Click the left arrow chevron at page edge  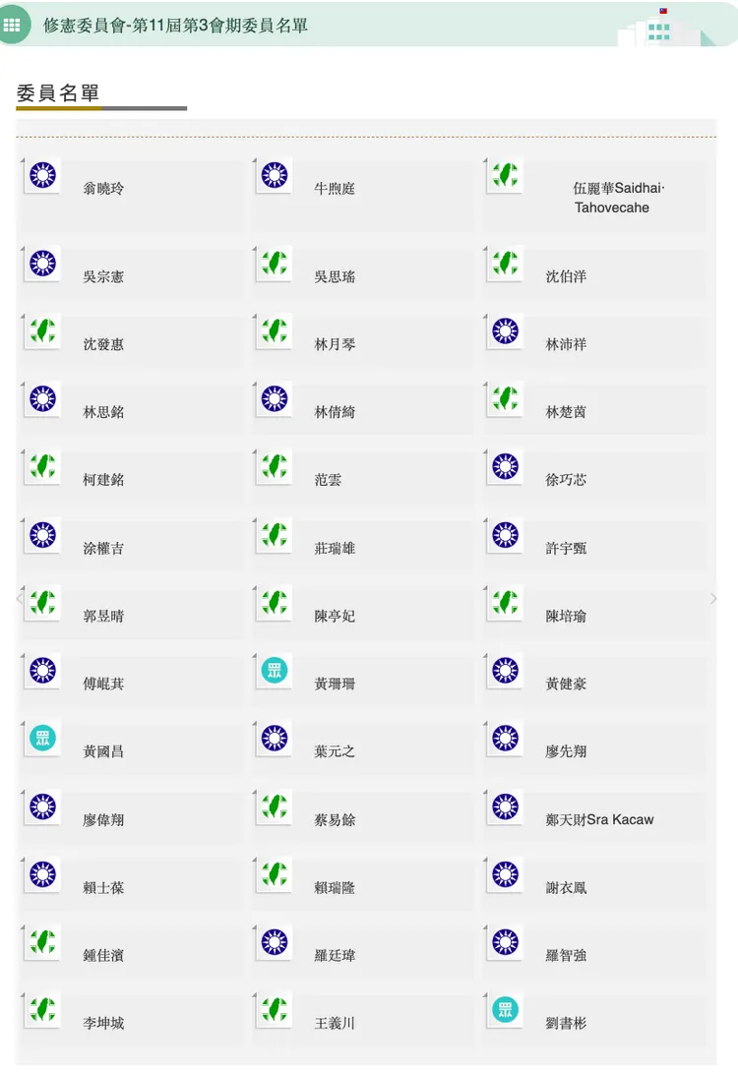(19, 598)
